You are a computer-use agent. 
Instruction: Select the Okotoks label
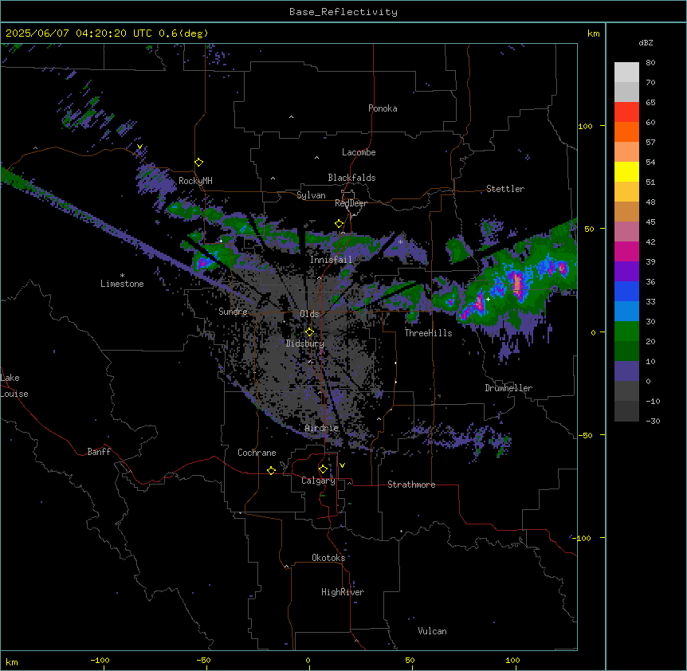coord(328,558)
